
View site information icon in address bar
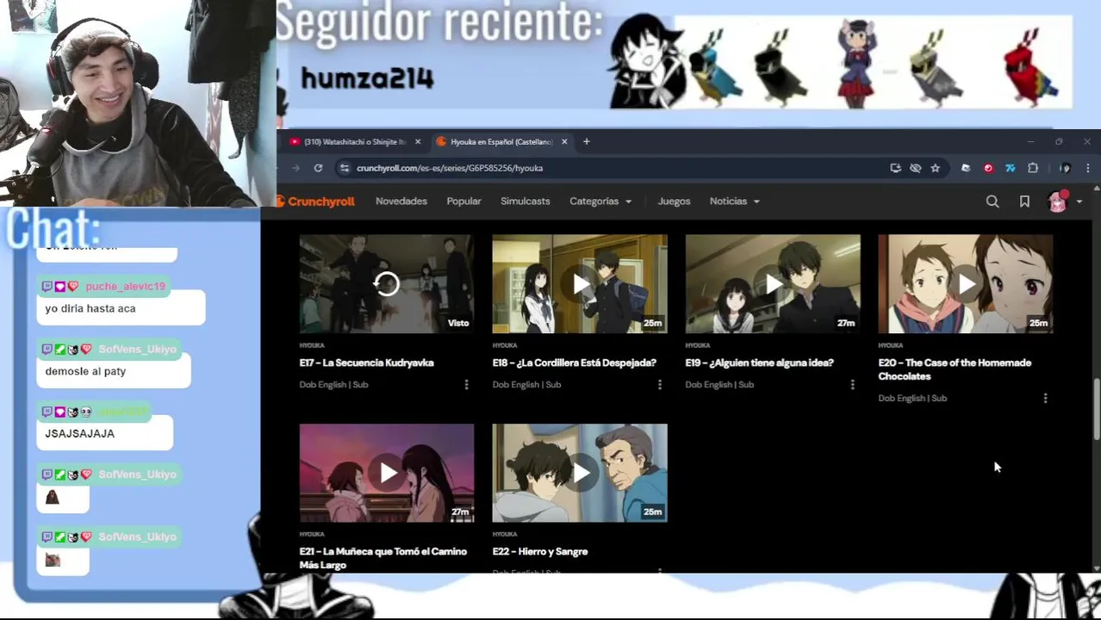[345, 168]
